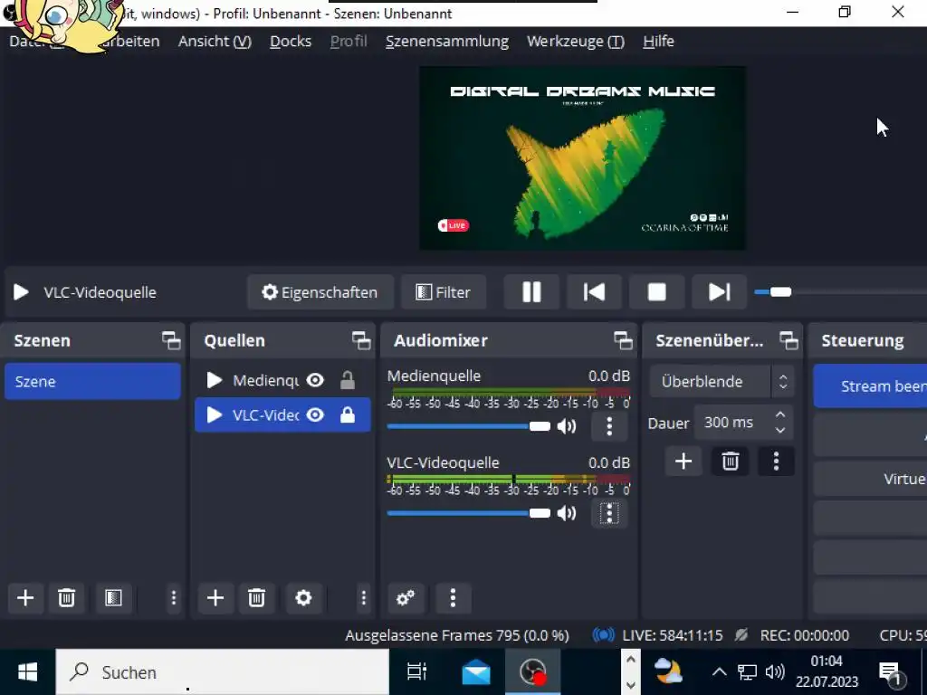Open the notification center icon
This screenshot has width=927, height=695.
tap(891, 672)
